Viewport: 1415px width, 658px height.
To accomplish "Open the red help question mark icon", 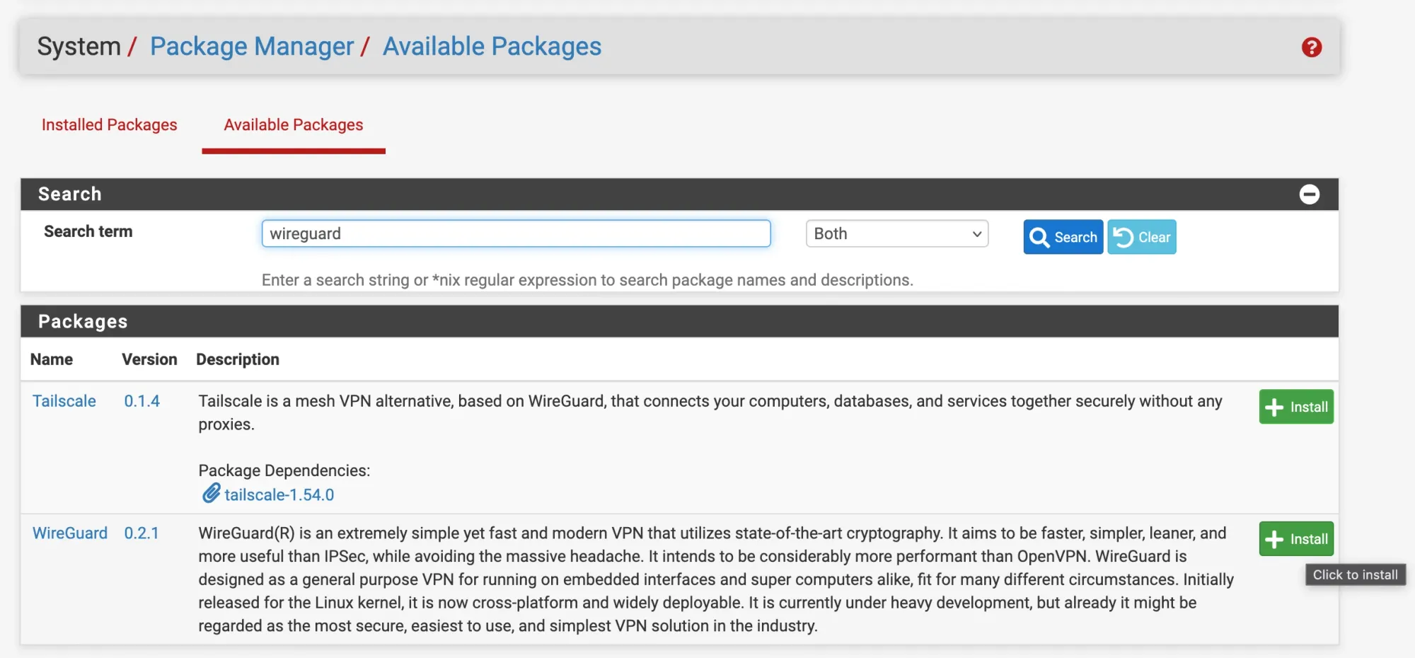I will [x=1312, y=47].
